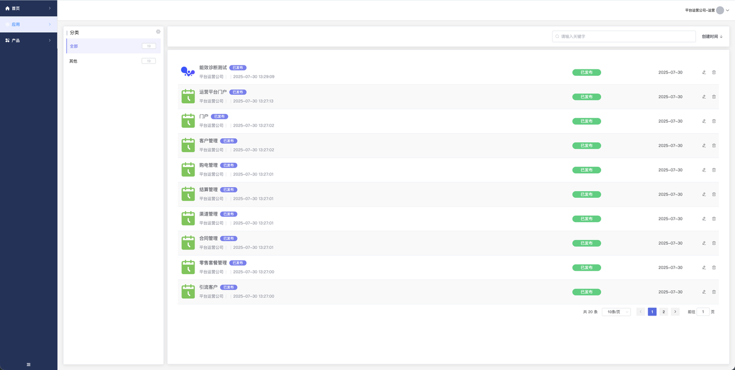Sort list by 创建时间

coord(712,37)
